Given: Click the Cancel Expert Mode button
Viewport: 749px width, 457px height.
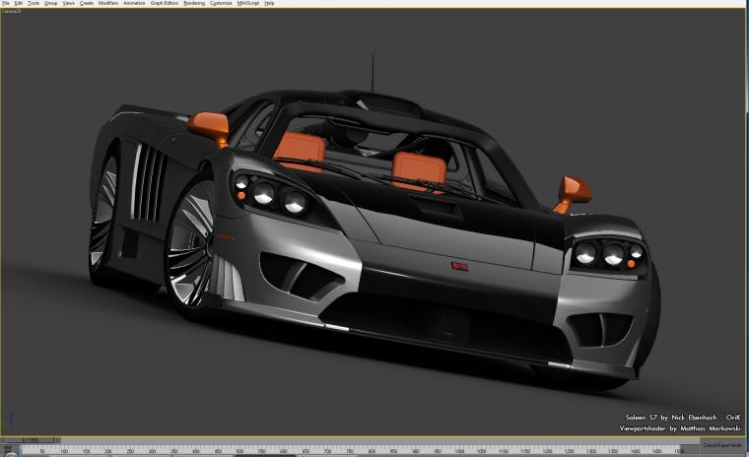Looking at the screenshot, I should pos(722,445).
